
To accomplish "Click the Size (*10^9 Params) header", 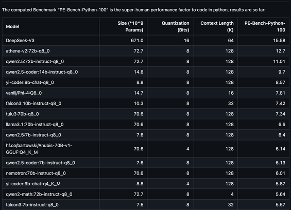I will pos(130,27).
